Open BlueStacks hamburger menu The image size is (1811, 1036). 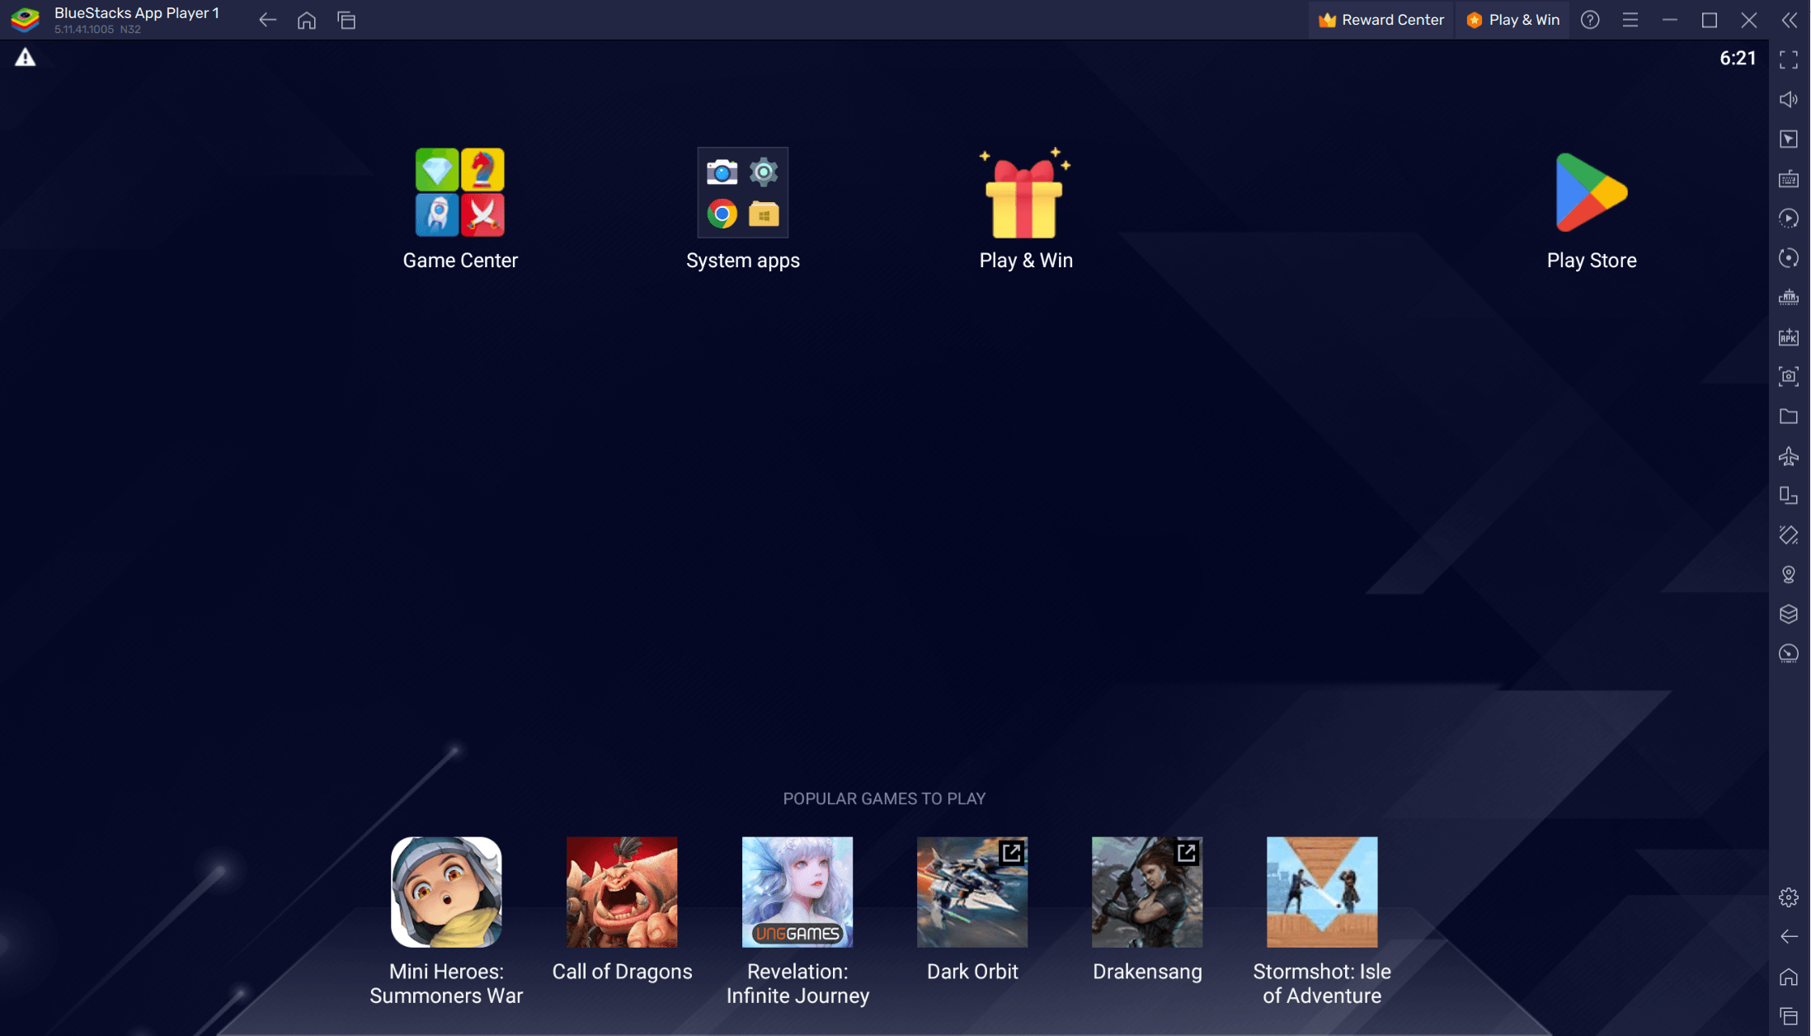pos(1630,19)
